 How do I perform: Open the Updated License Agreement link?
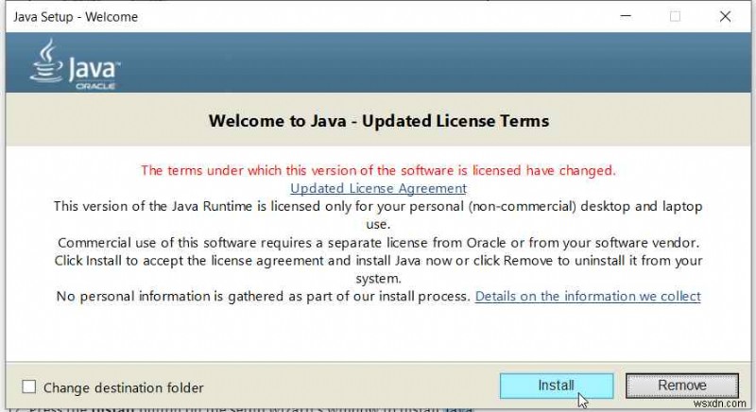pyautogui.click(x=379, y=188)
